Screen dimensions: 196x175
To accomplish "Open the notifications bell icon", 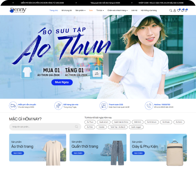I will (182, 10).
